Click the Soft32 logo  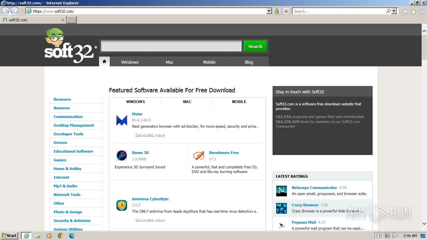(71, 46)
